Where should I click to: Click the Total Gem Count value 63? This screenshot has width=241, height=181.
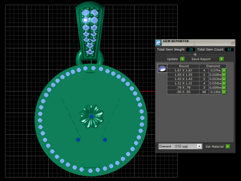click(229, 49)
